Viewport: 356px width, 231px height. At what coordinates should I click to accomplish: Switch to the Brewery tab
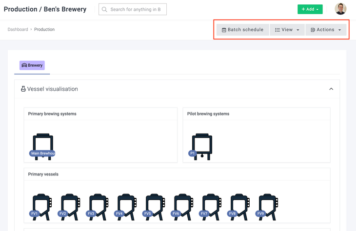(x=32, y=65)
